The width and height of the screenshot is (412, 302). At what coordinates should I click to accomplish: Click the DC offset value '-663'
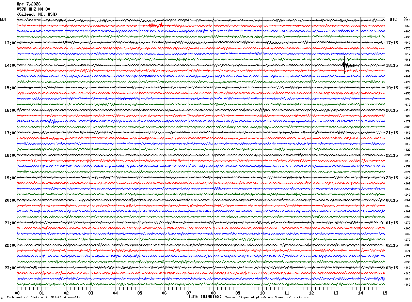[x=407, y=26]
